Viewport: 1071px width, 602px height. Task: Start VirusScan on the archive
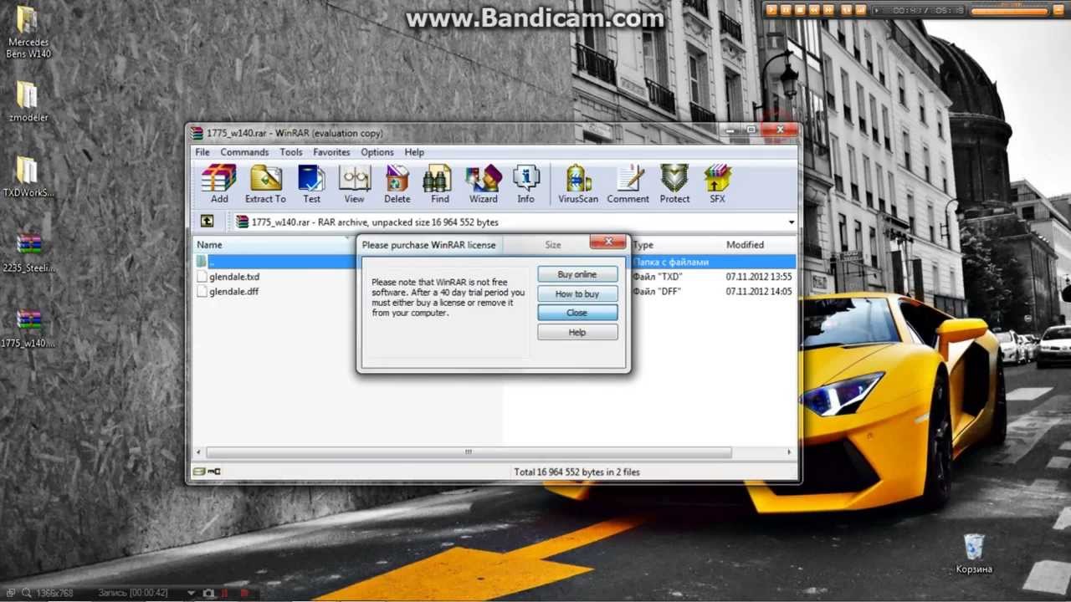point(578,184)
